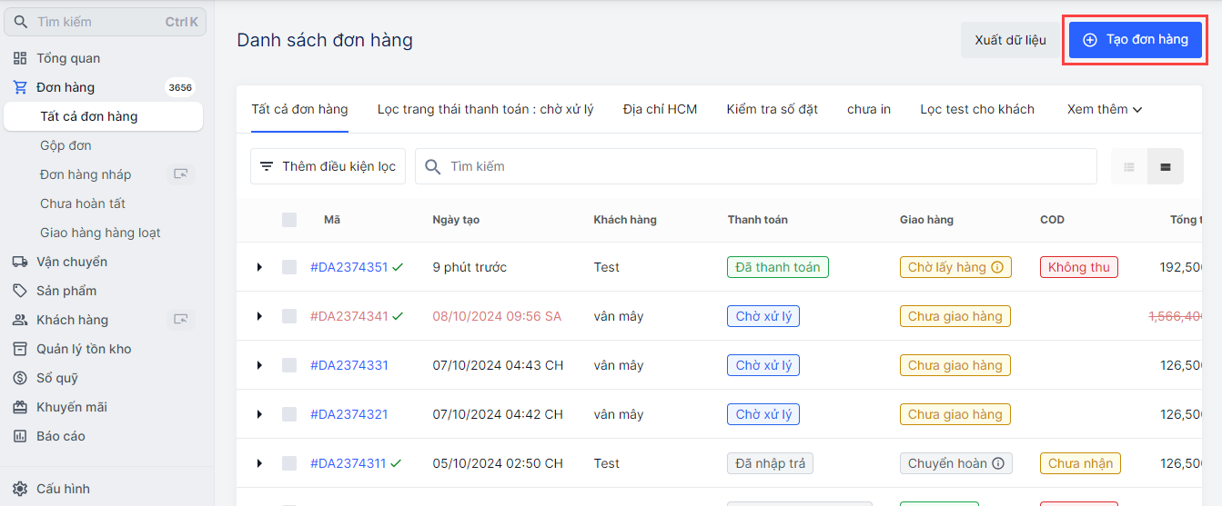
Task: Click the Vận chuyển truck icon
Action: 20,262
